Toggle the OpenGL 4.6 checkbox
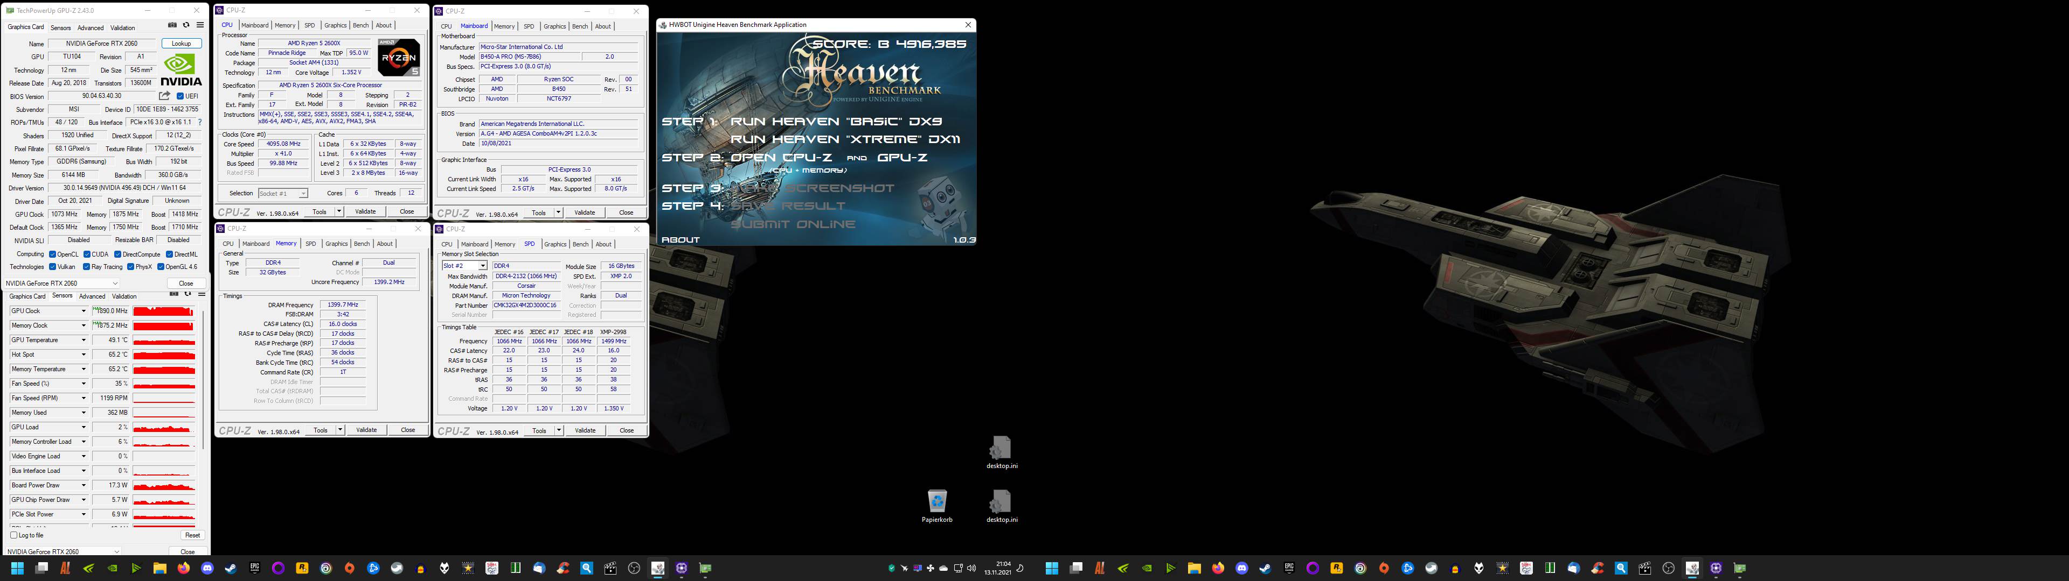The image size is (2069, 581). tap(161, 267)
